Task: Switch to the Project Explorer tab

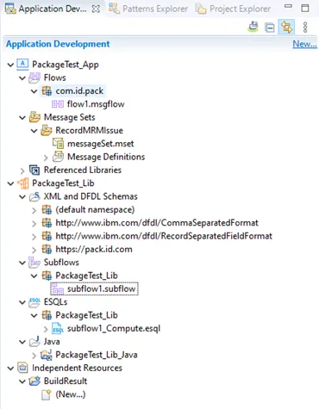Action: [x=233, y=9]
